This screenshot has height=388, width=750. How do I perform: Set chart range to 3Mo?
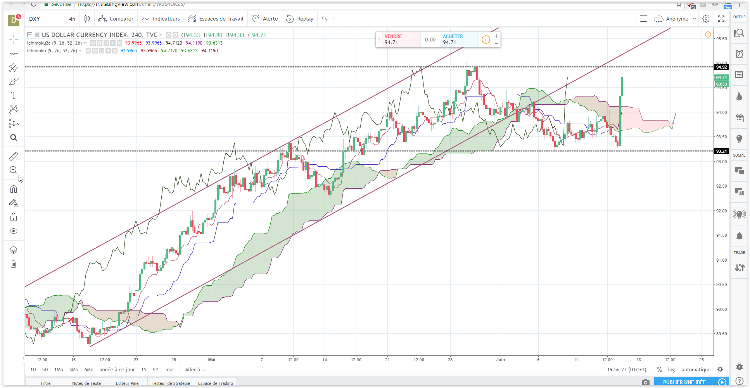point(74,370)
